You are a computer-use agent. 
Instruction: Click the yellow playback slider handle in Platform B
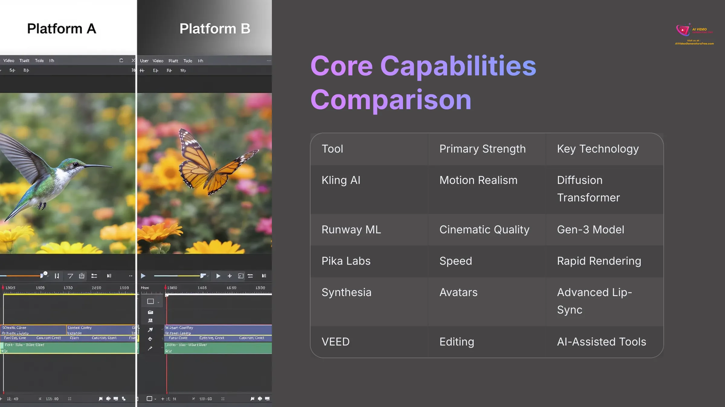(x=203, y=276)
